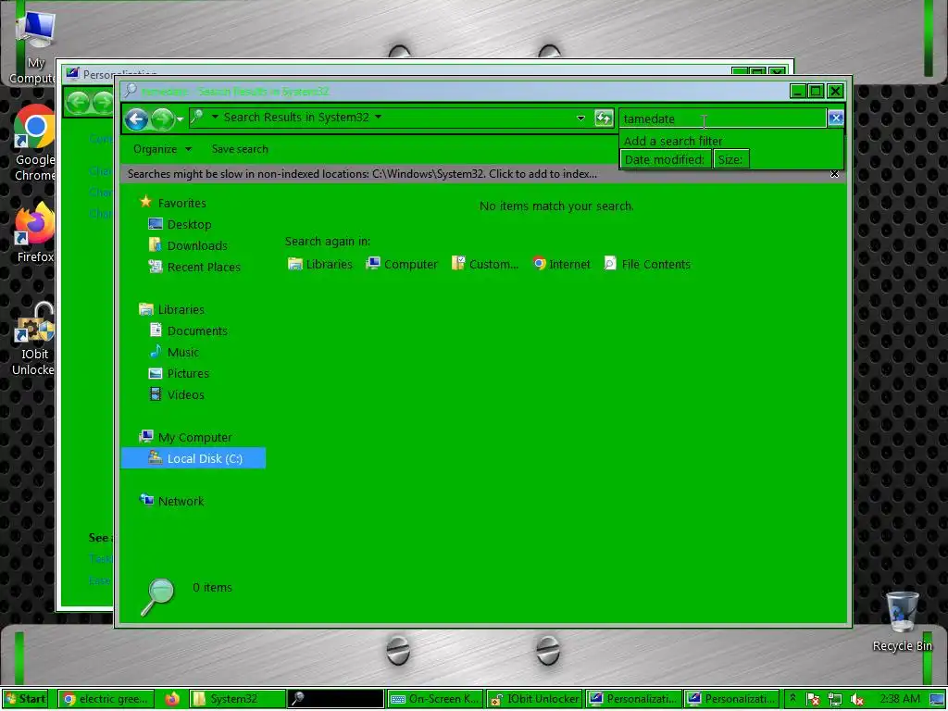Screen dimensions: 948x711
Task: Open Pictures library
Action: (x=188, y=374)
